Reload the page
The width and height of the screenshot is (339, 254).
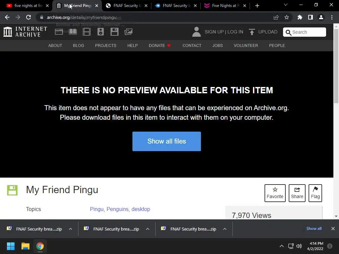pos(28,17)
